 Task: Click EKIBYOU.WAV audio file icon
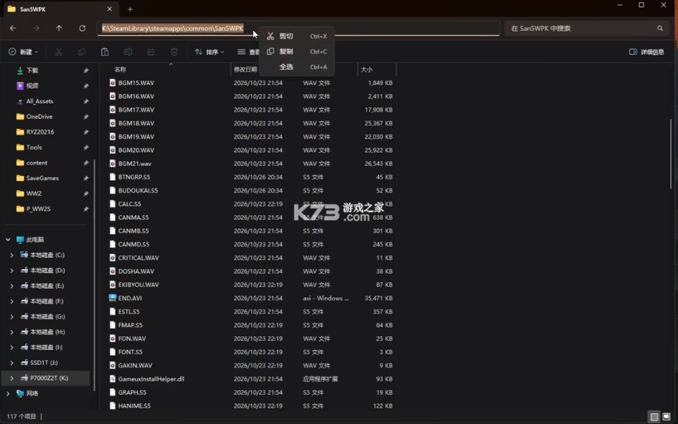[112, 285]
